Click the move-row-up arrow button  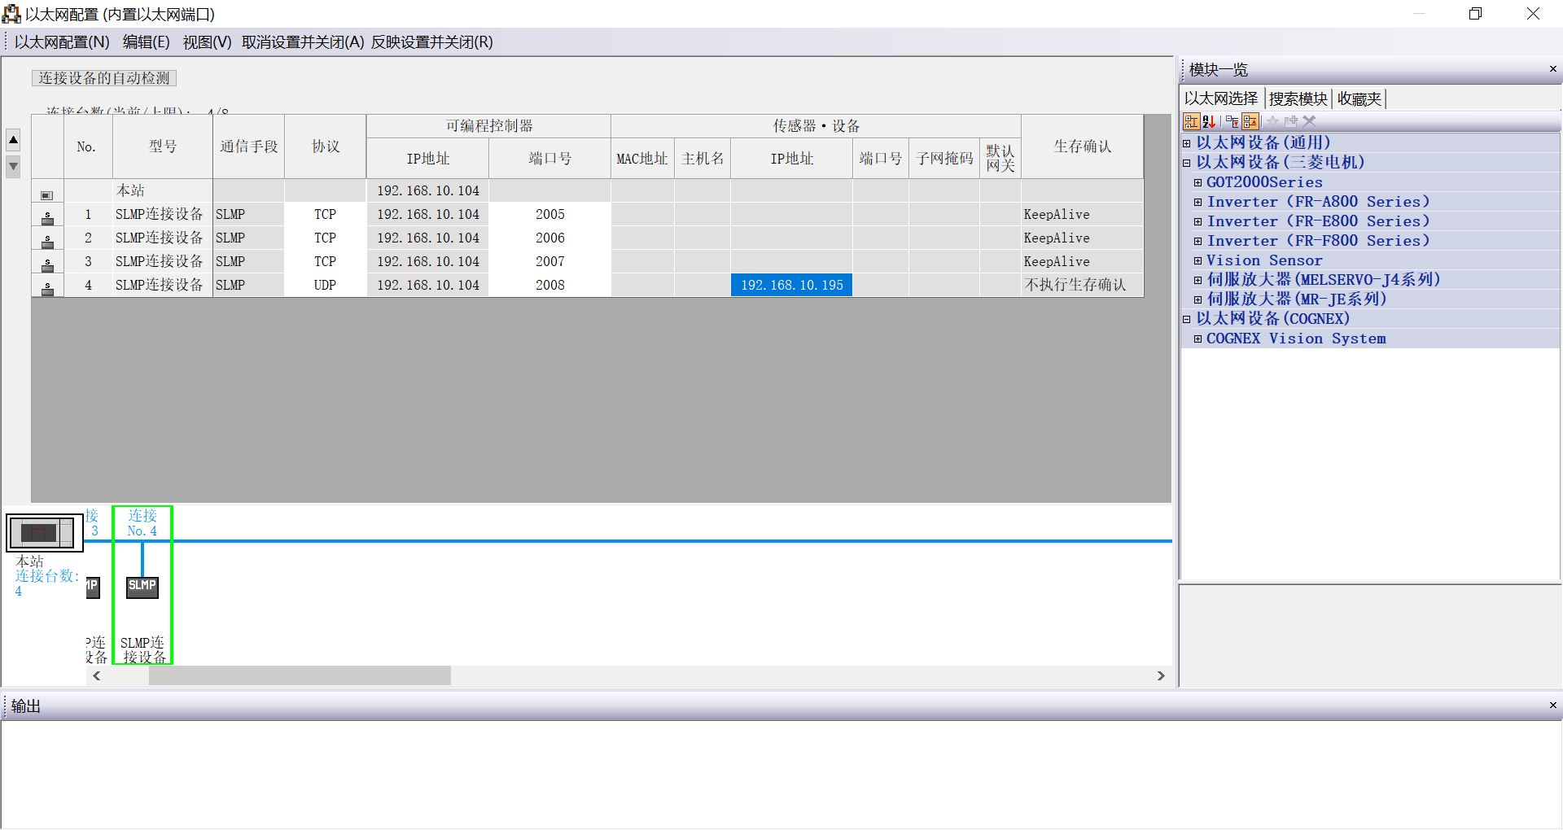pos(13,138)
